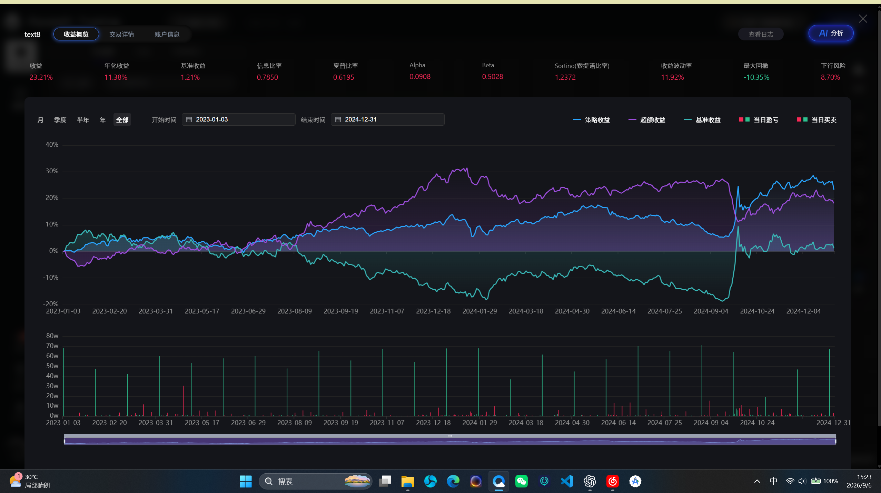This screenshot has width=881, height=493.
Task: Open ChatGPT from the taskbar
Action: coord(590,481)
